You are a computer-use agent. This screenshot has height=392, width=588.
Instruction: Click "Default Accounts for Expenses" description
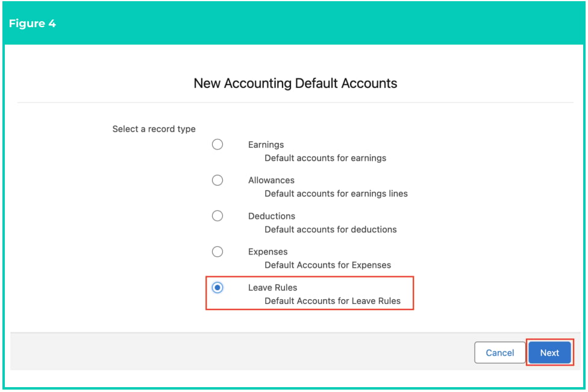click(328, 265)
